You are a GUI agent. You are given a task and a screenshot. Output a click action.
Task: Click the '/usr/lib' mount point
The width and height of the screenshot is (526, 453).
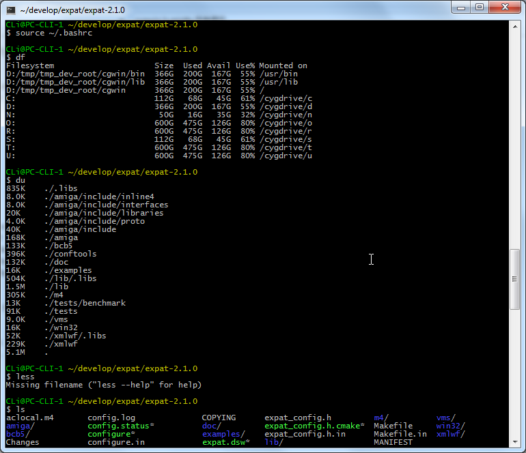coord(279,82)
